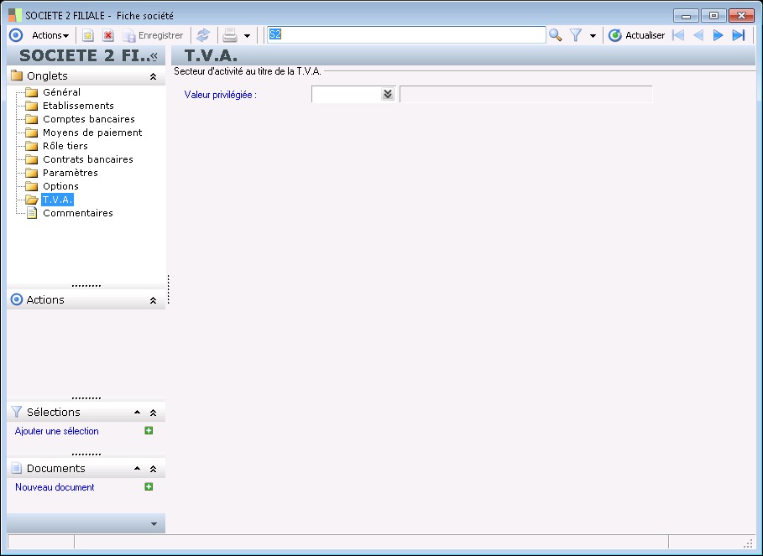Click the sidebar bottom down arrow
The height and width of the screenshot is (556, 763).
tap(154, 524)
